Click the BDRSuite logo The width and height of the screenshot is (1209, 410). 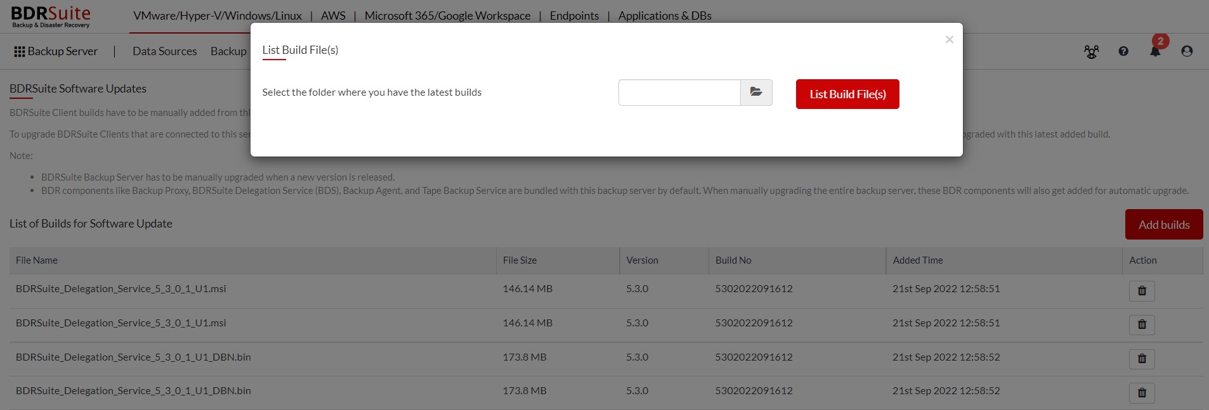tap(51, 16)
